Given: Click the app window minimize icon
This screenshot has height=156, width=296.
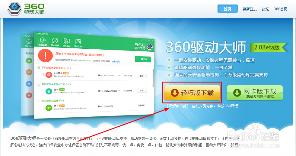Looking at the screenshot, I should tap(149, 41).
